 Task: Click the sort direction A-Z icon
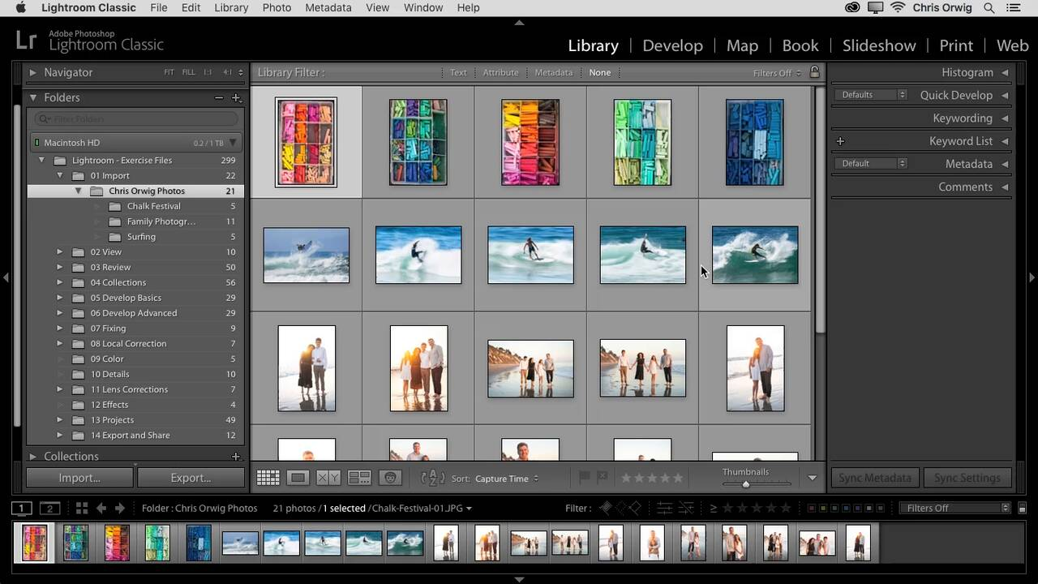433,478
